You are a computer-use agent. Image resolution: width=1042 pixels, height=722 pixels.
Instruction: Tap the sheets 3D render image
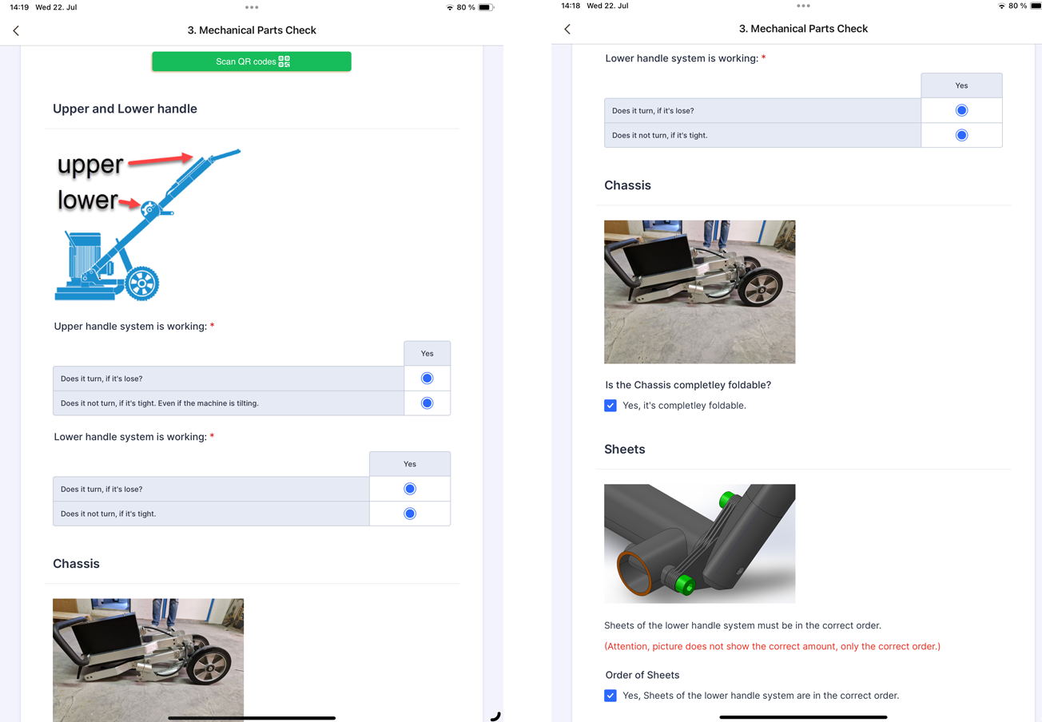699,543
